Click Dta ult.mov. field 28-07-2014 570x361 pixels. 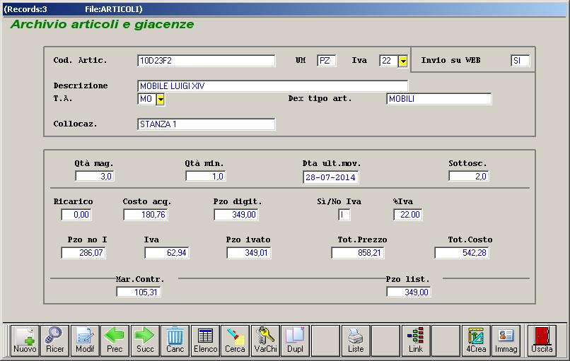pyautogui.click(x=331, y=177)
